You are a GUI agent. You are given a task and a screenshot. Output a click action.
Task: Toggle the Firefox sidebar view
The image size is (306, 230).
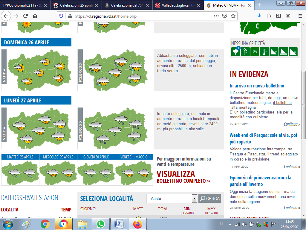279,16
